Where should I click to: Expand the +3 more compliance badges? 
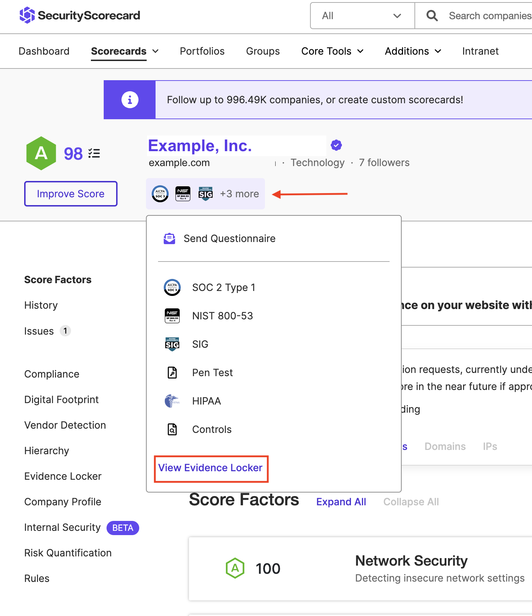(239, 194)
